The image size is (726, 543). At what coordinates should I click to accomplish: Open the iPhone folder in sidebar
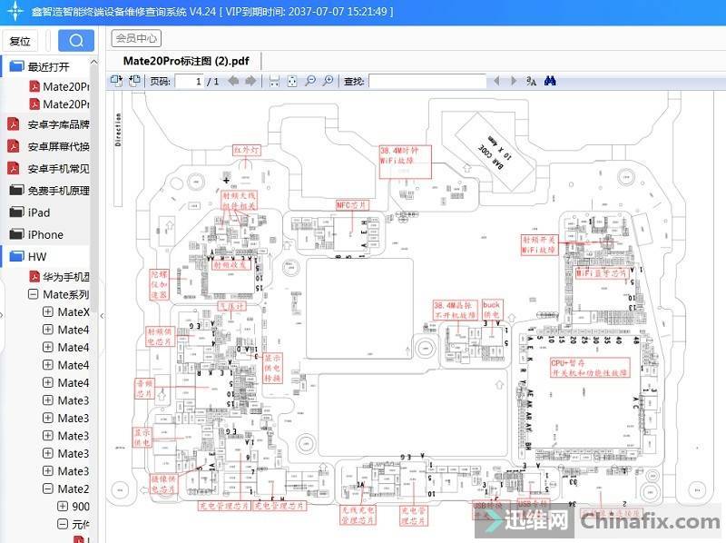pos(45,234)
